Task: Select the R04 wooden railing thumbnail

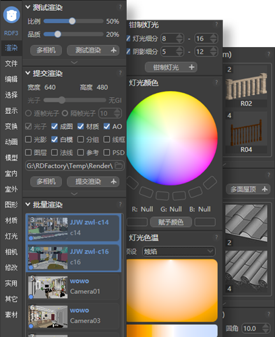Action: click(x=246, y=133)
